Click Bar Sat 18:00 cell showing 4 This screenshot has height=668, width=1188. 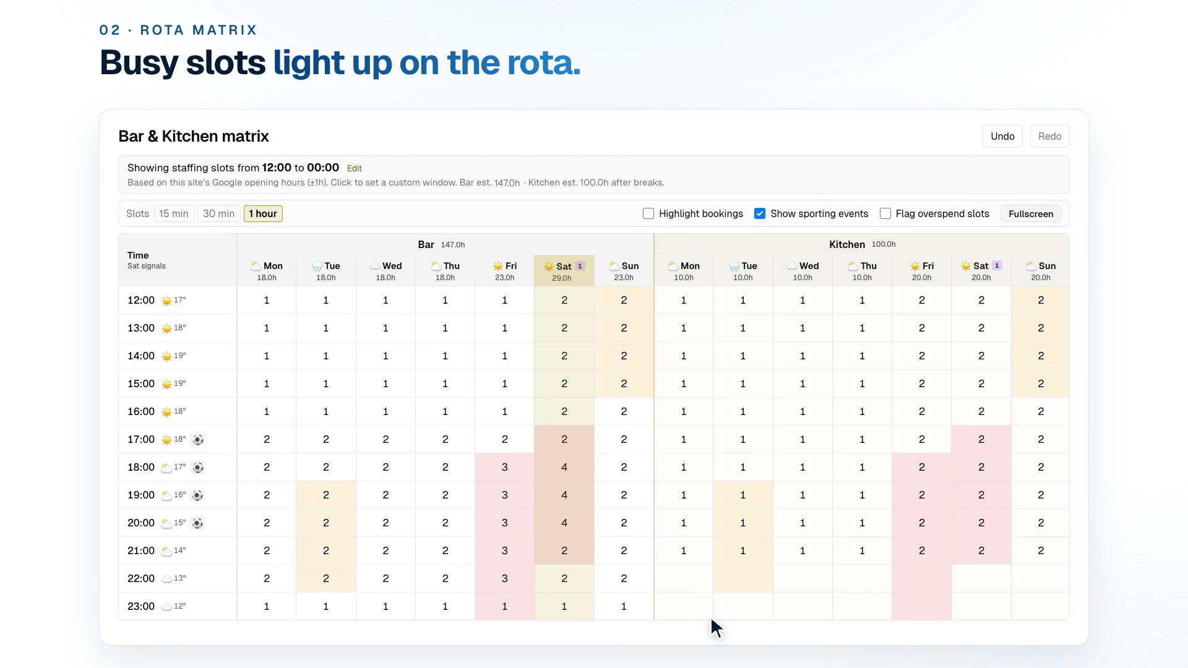pyautogui.click(x=564, y=467)
